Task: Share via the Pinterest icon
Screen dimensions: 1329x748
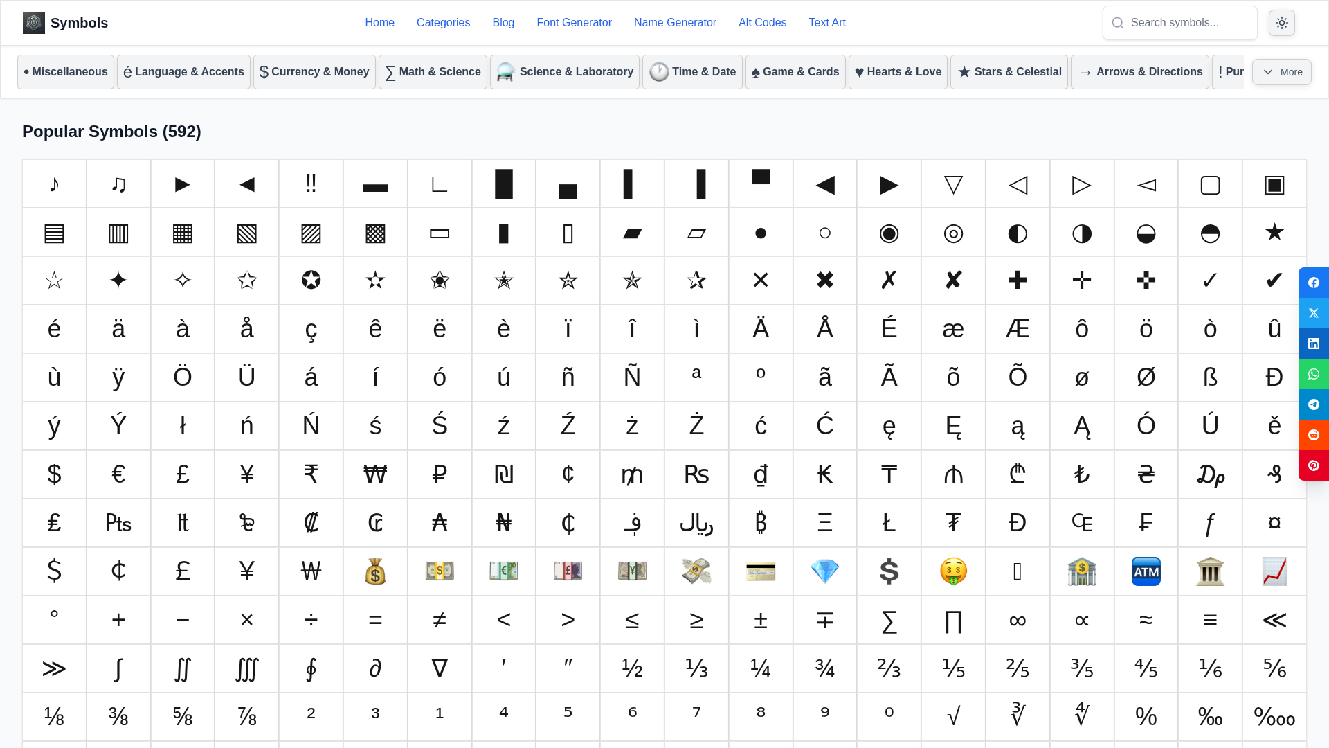Action: tap(1313, 465)
